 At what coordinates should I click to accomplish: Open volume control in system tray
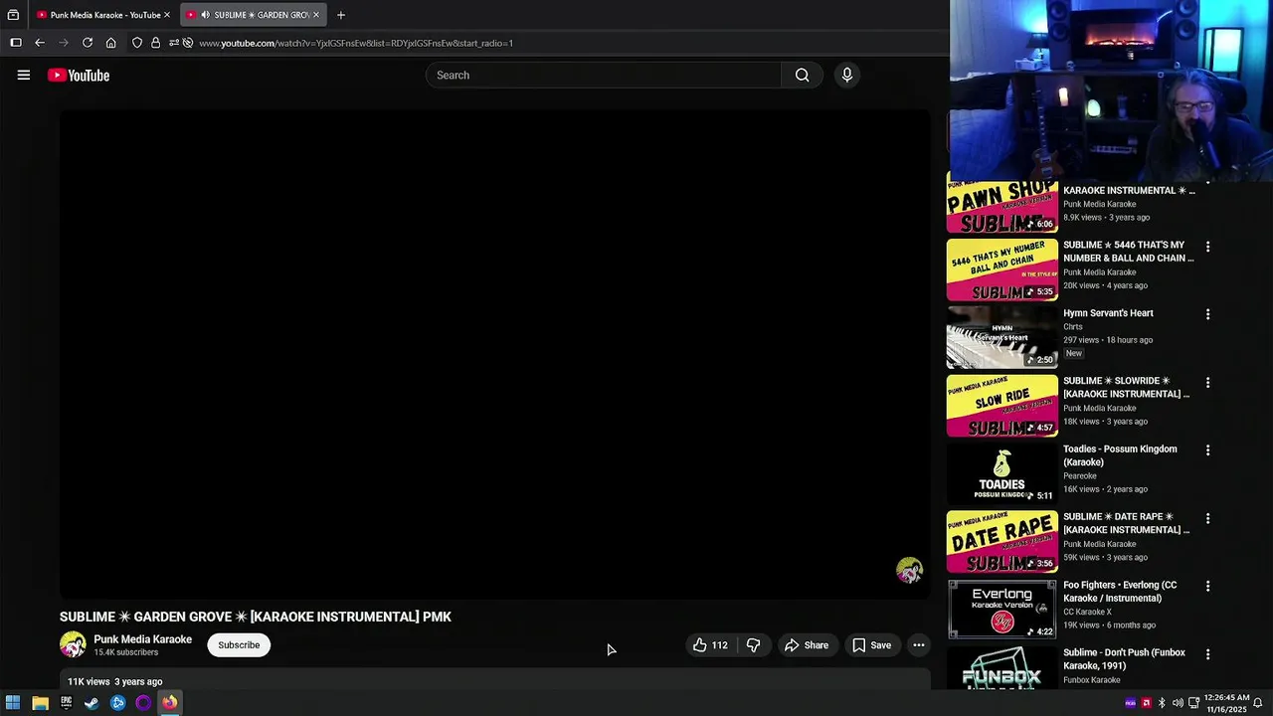click(1178, 703)
